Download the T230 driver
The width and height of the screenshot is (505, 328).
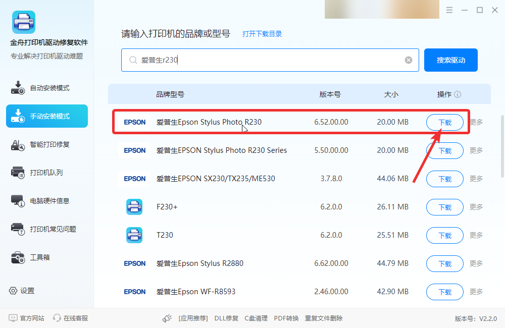pos(445,236)
